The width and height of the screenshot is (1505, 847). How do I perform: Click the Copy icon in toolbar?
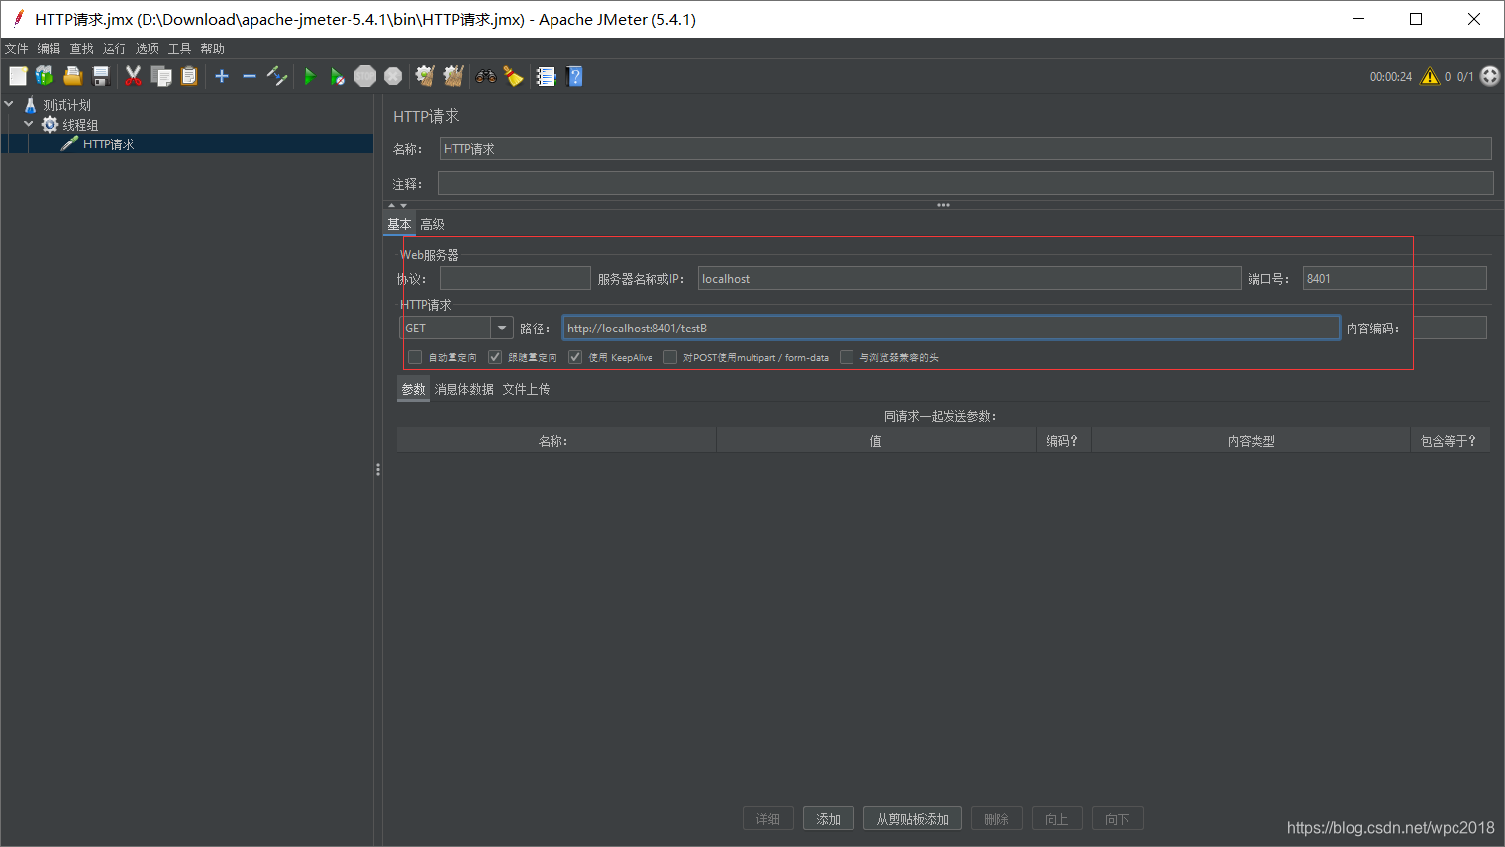[x=160, y=76]
